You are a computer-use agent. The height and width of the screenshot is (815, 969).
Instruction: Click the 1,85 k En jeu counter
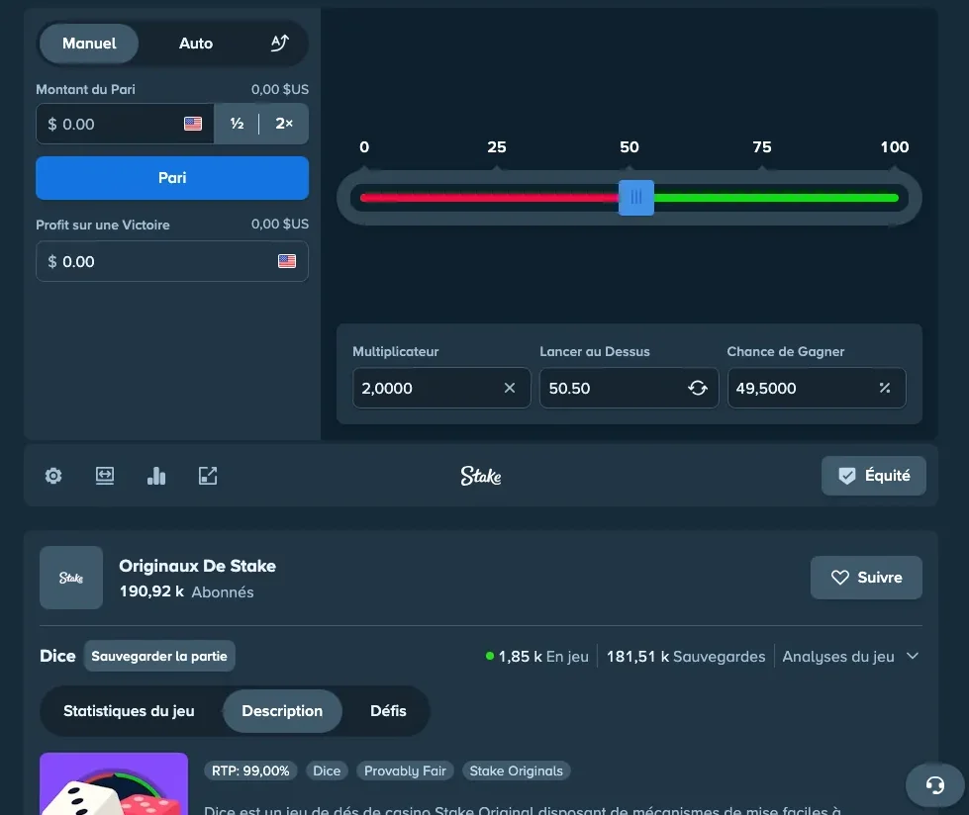(537, 657)
